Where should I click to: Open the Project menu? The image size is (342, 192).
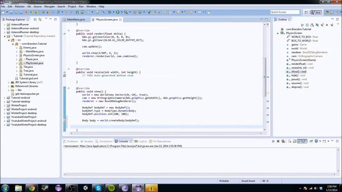(72, 6)
